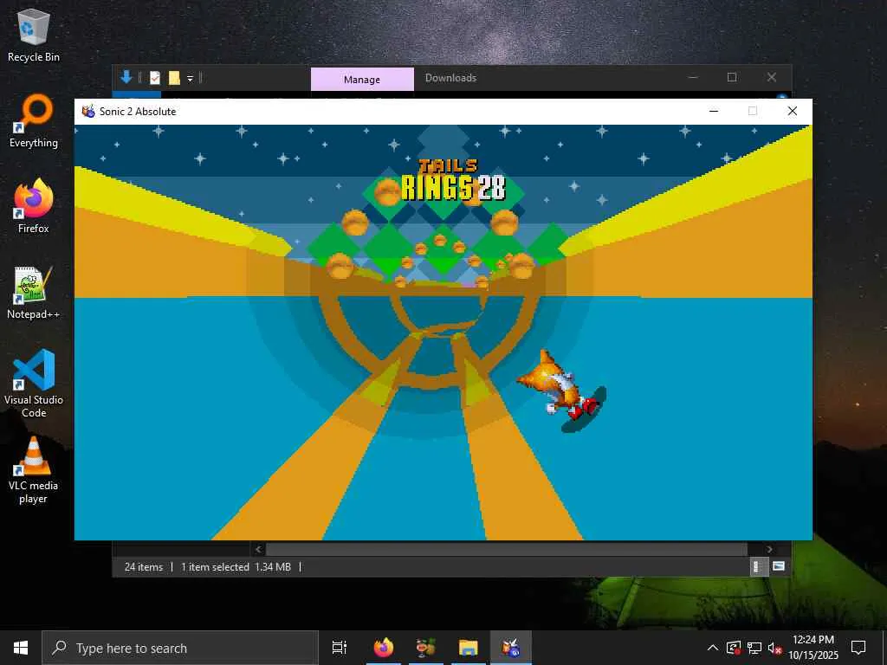Click the Downloads window title text

[x=450, y=78]
